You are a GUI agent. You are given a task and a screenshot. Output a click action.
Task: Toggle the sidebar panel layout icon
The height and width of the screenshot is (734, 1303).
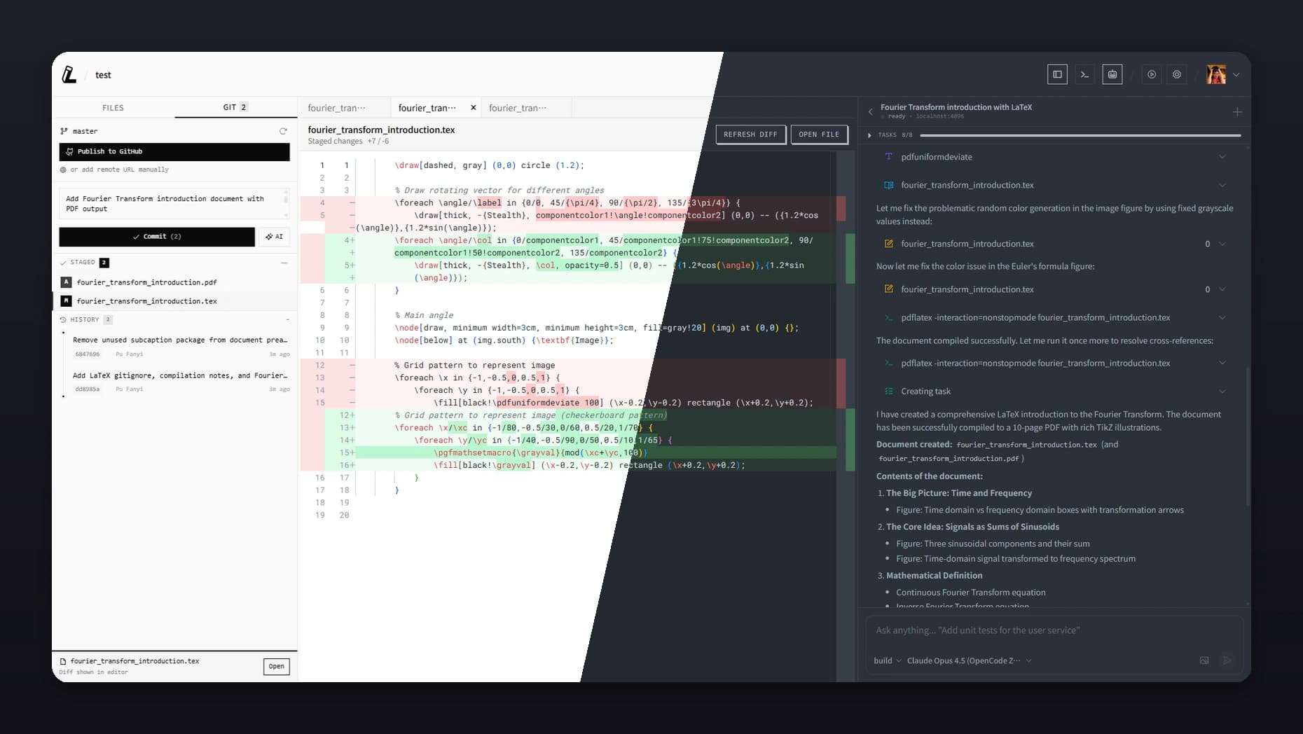coord(1057,74)
